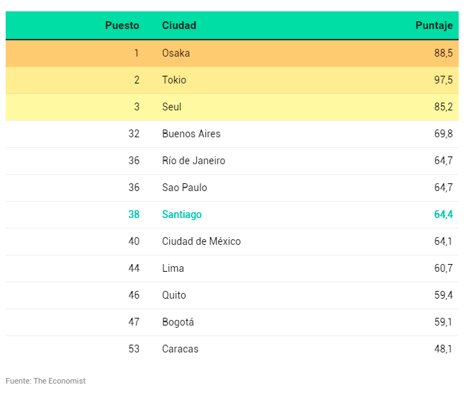Click the Seul city cell
This screenshot has width=470, height=402.
(x=171, y=107)
